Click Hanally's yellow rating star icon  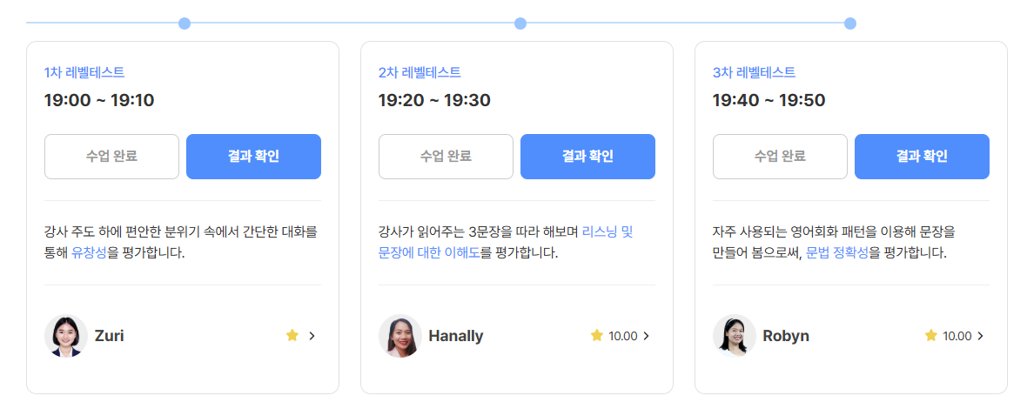click(597, 336)
